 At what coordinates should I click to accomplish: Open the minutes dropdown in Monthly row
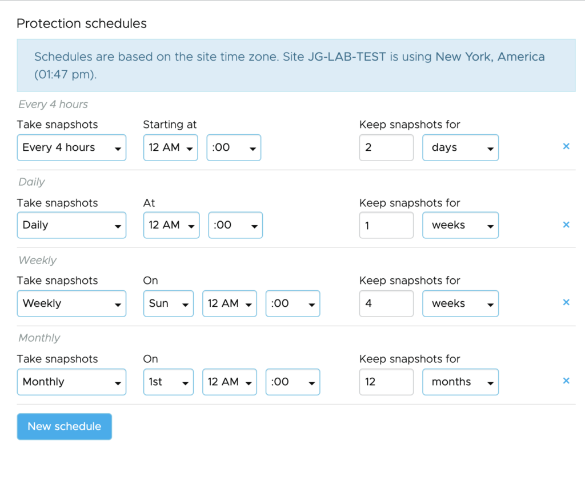293,382
